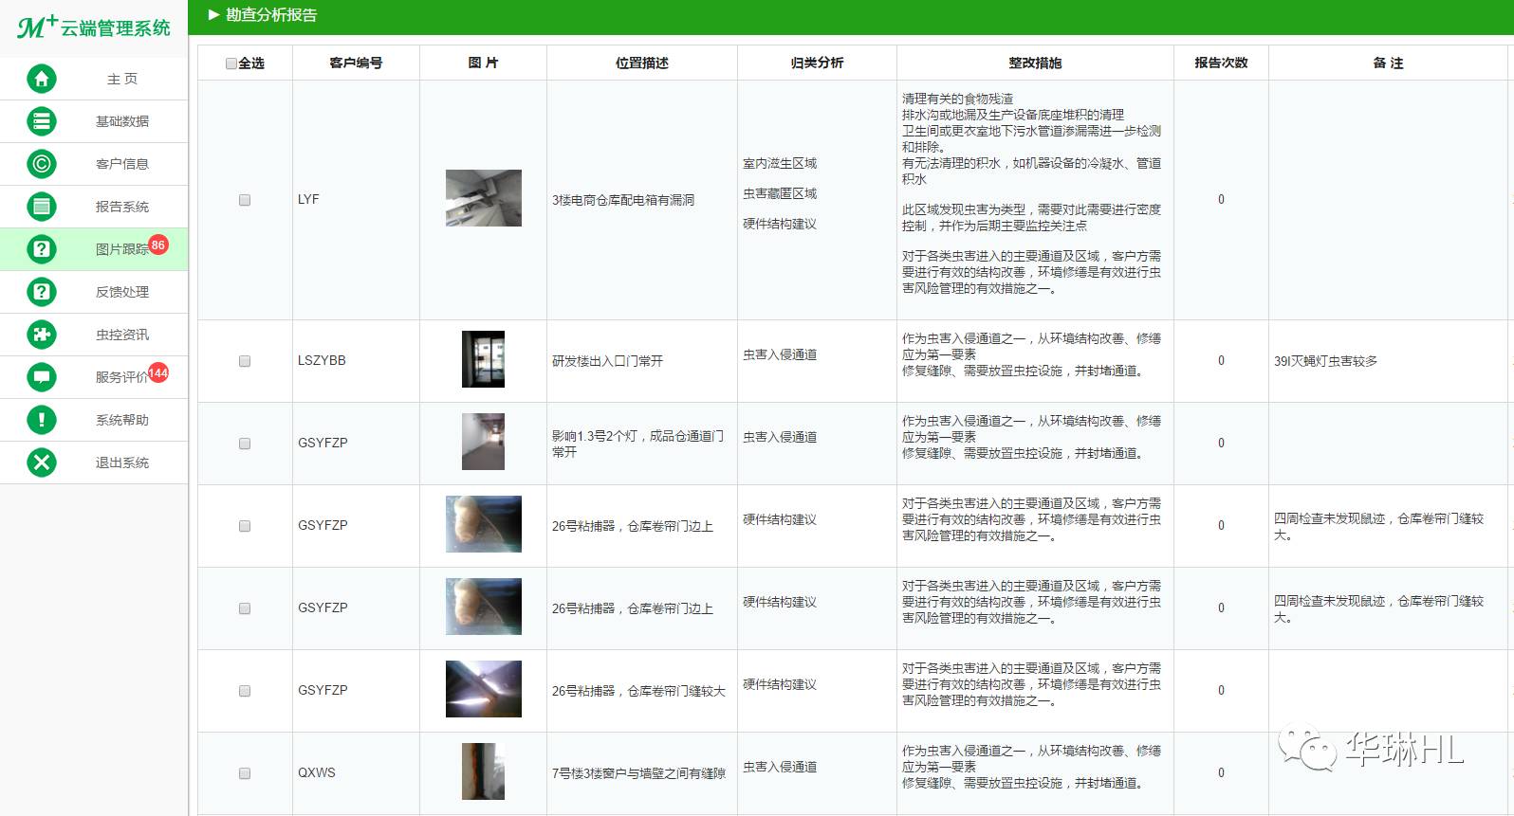Click the 报告次数 column header
Viewport: 1514px width, 816px height.
[1221, 63]
